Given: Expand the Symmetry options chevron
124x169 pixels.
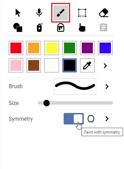Looking at the screenshot, I should click(107, 119).
